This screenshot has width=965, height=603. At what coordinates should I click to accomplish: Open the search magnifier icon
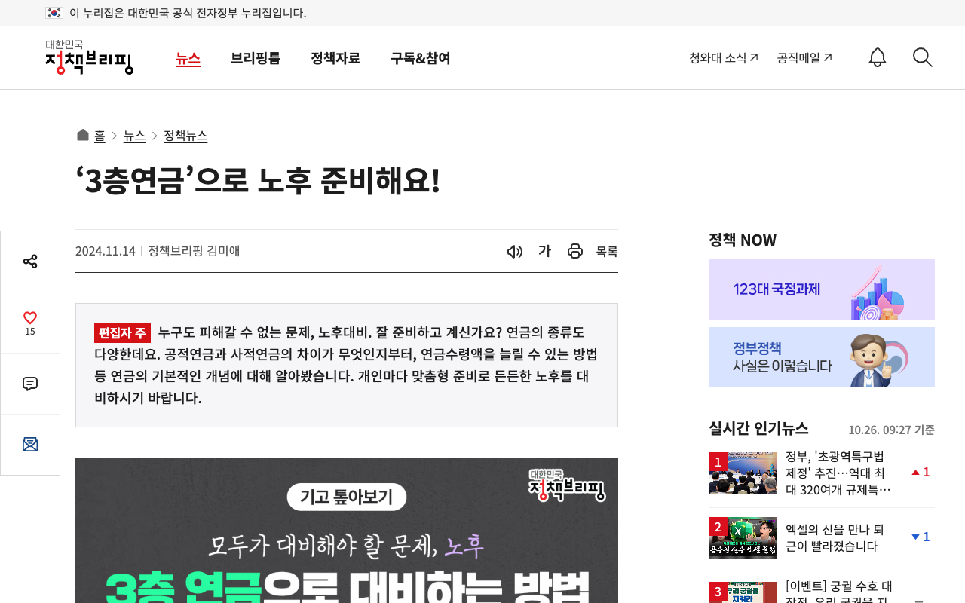coord(923,57)
